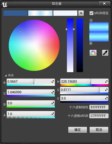
Task: Close the 取色器 color picker window
Action: [105, 3]
